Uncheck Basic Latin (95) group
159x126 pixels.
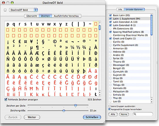(110, 15)
